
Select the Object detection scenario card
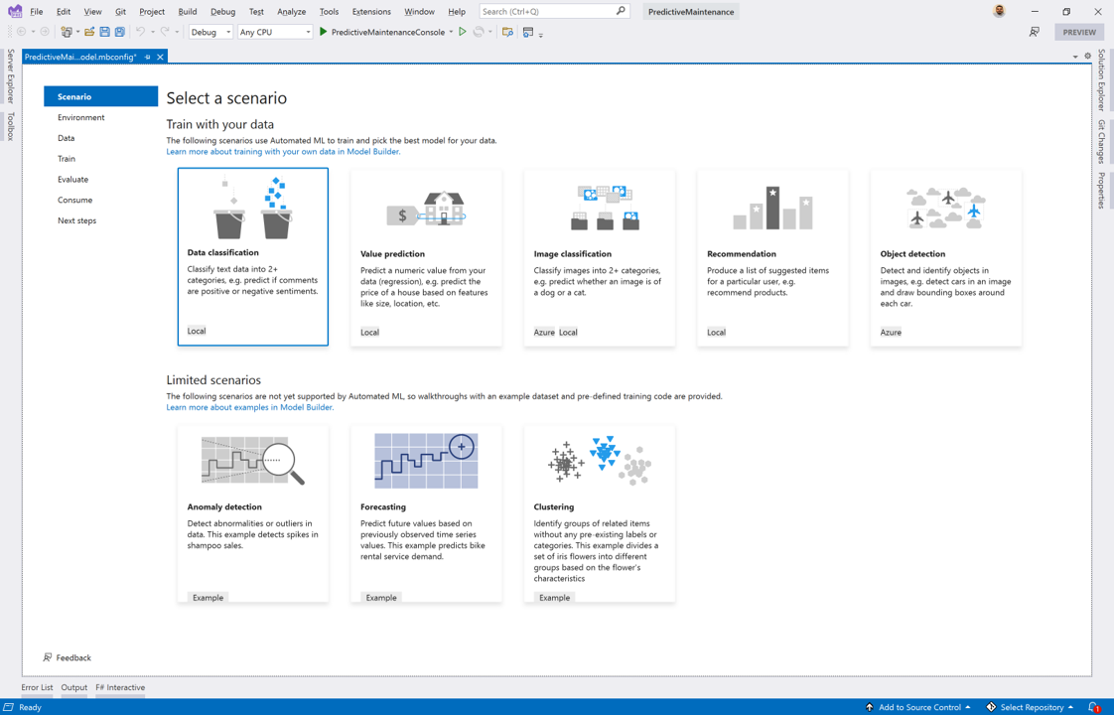945,257
